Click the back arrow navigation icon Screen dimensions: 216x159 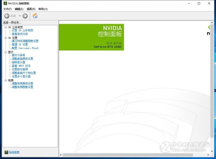click(6, 16)
